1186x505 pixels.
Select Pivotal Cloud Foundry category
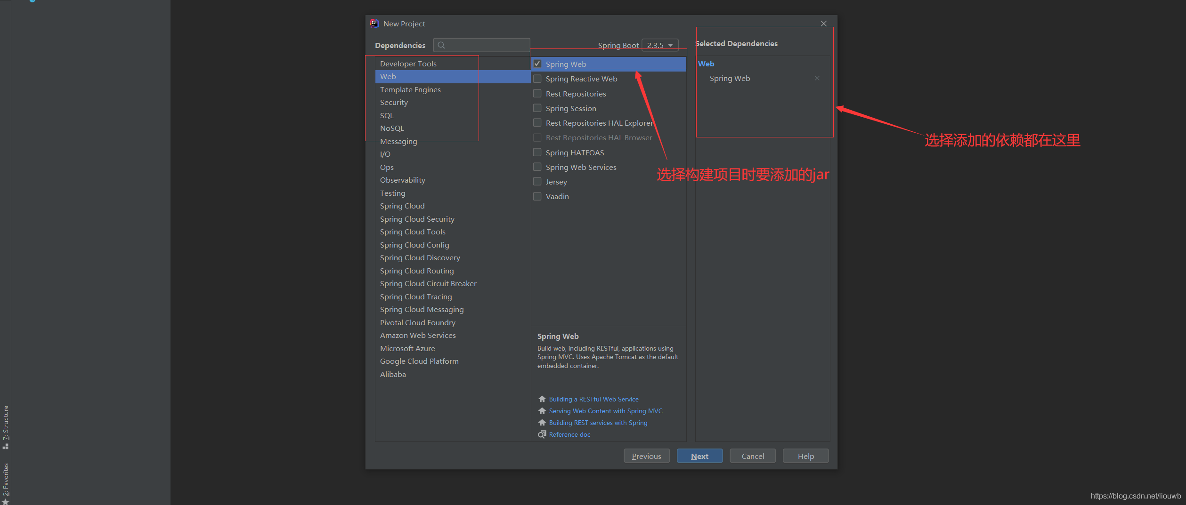tap(453, 322)
